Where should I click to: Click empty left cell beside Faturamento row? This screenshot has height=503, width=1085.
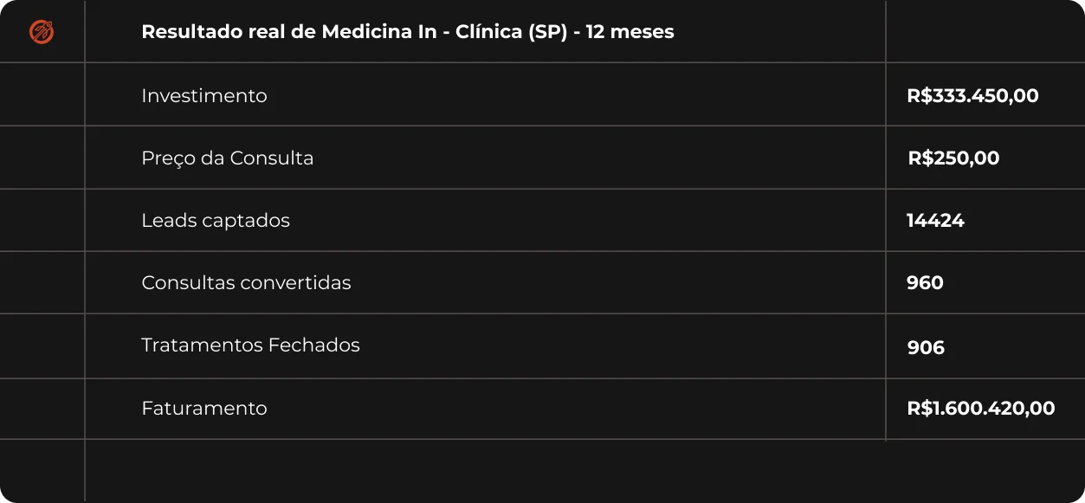pyautogui.click(x=42, y=409)
